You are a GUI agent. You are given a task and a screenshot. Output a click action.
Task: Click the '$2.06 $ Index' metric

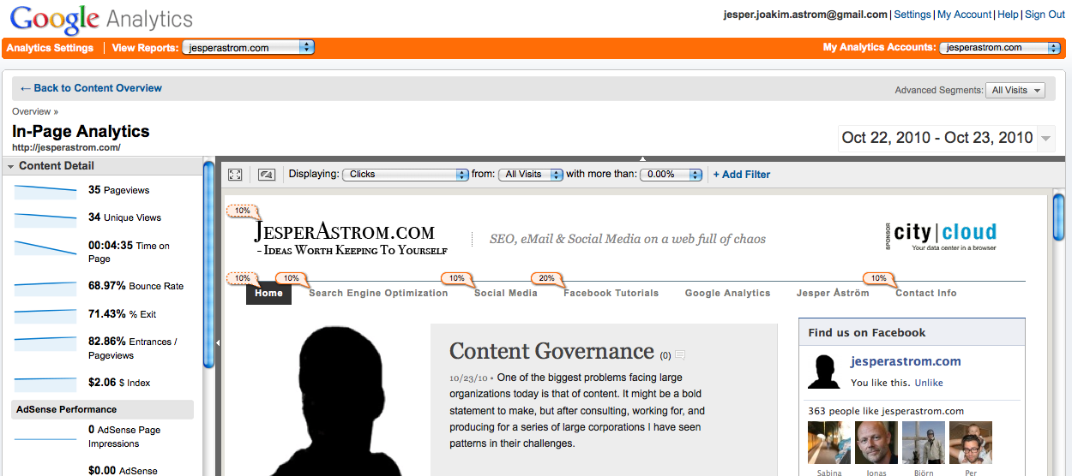[x=119, y=383]
